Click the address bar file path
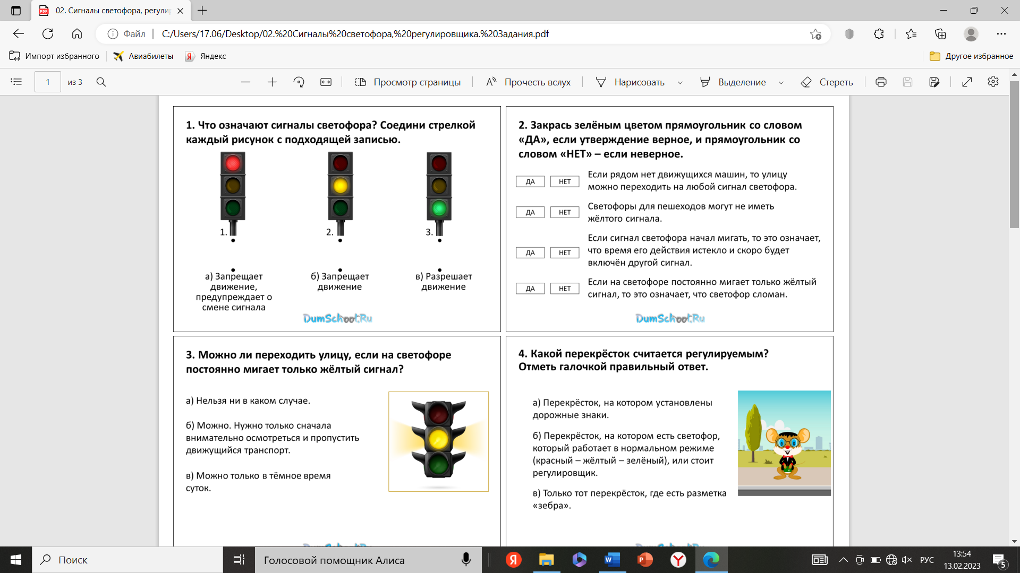Viewport: 1020px width, 573px height. pyautogui.click(x=355, y=34)
